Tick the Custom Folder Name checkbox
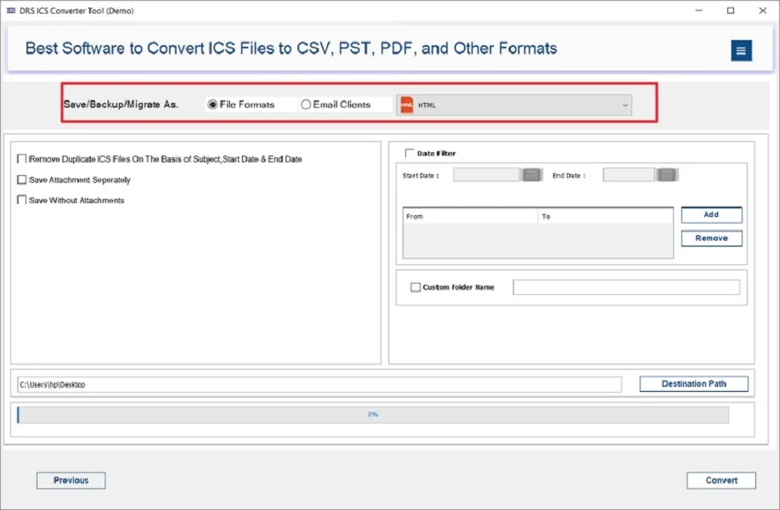 tap(415, 287)
